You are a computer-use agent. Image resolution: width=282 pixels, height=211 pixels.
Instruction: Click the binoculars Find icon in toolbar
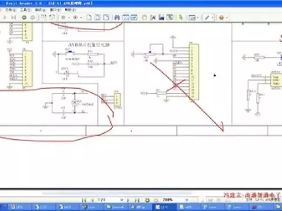[117, 17]
